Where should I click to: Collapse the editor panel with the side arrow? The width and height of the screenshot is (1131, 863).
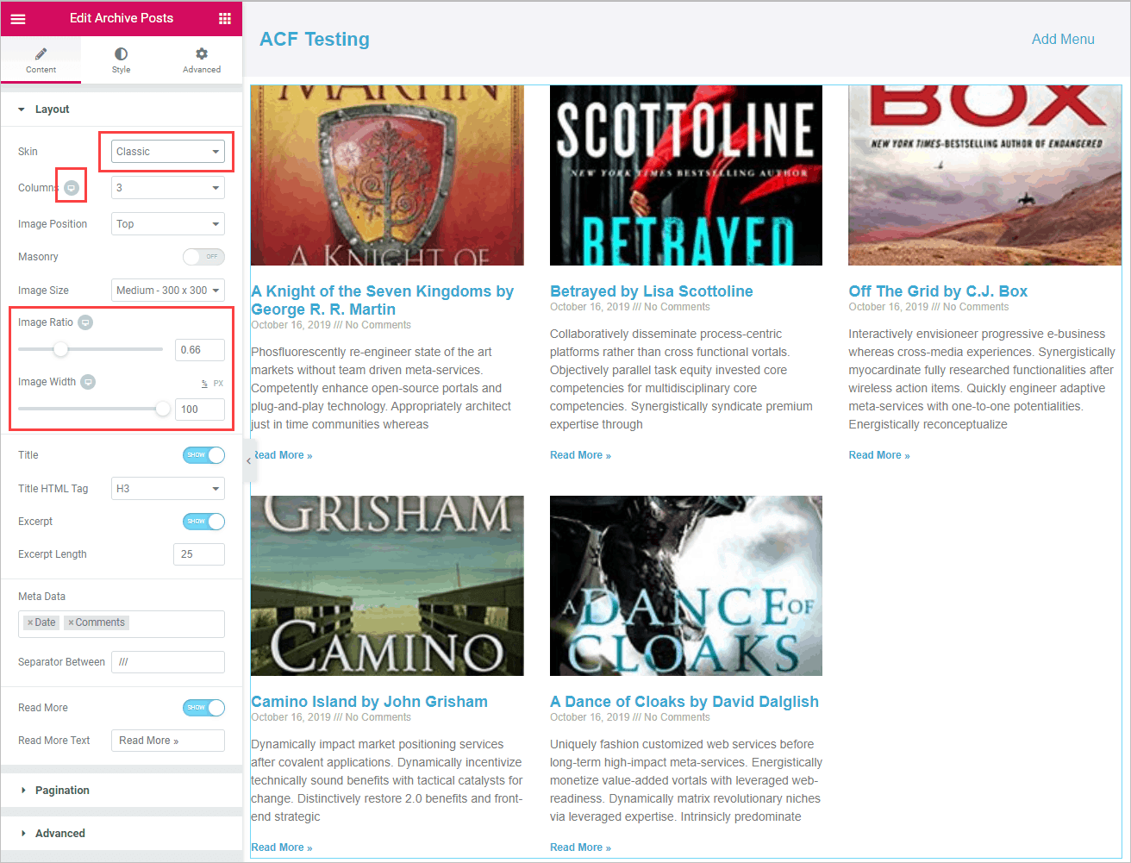click(x=248, y=460)
